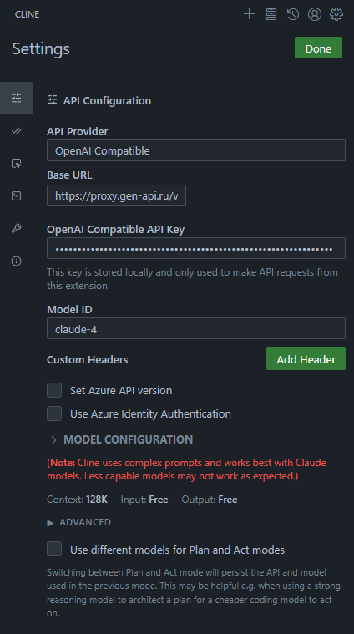Open the About info sidebar tab
This screenshot has height=634, width=354.
pos(16,261)
